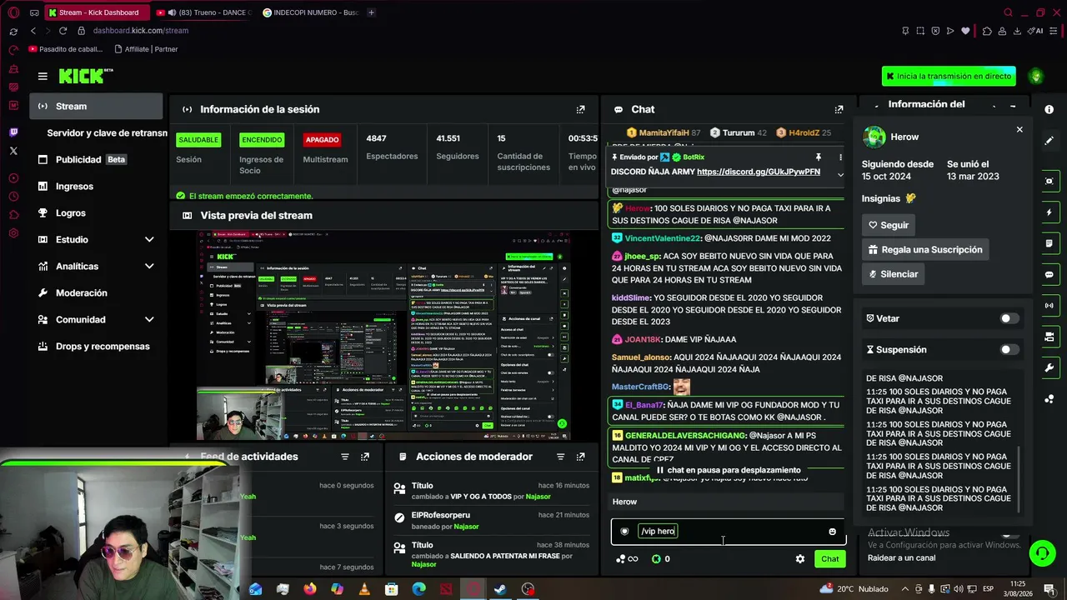
Task: Open Twitch in the Opera sidebar
Action: point(13,132)
